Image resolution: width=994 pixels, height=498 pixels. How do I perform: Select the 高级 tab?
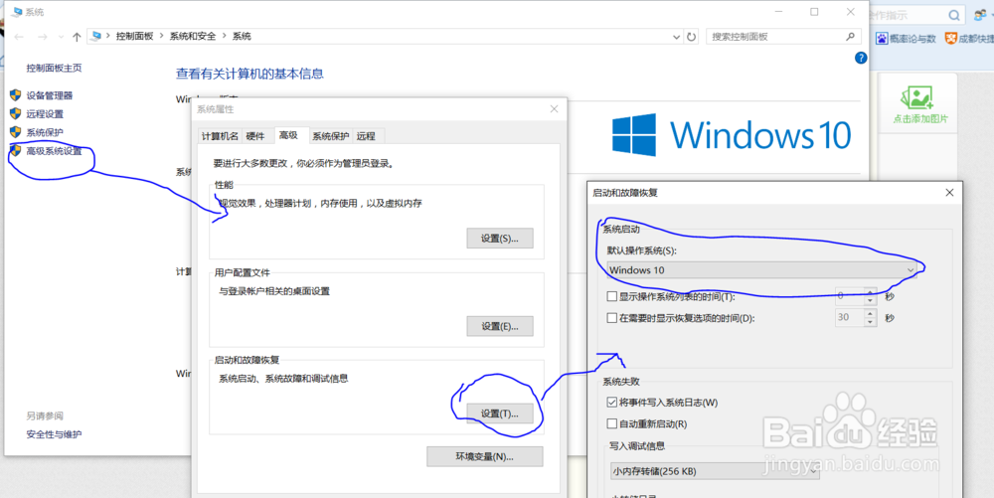click(x=288, y=135)
